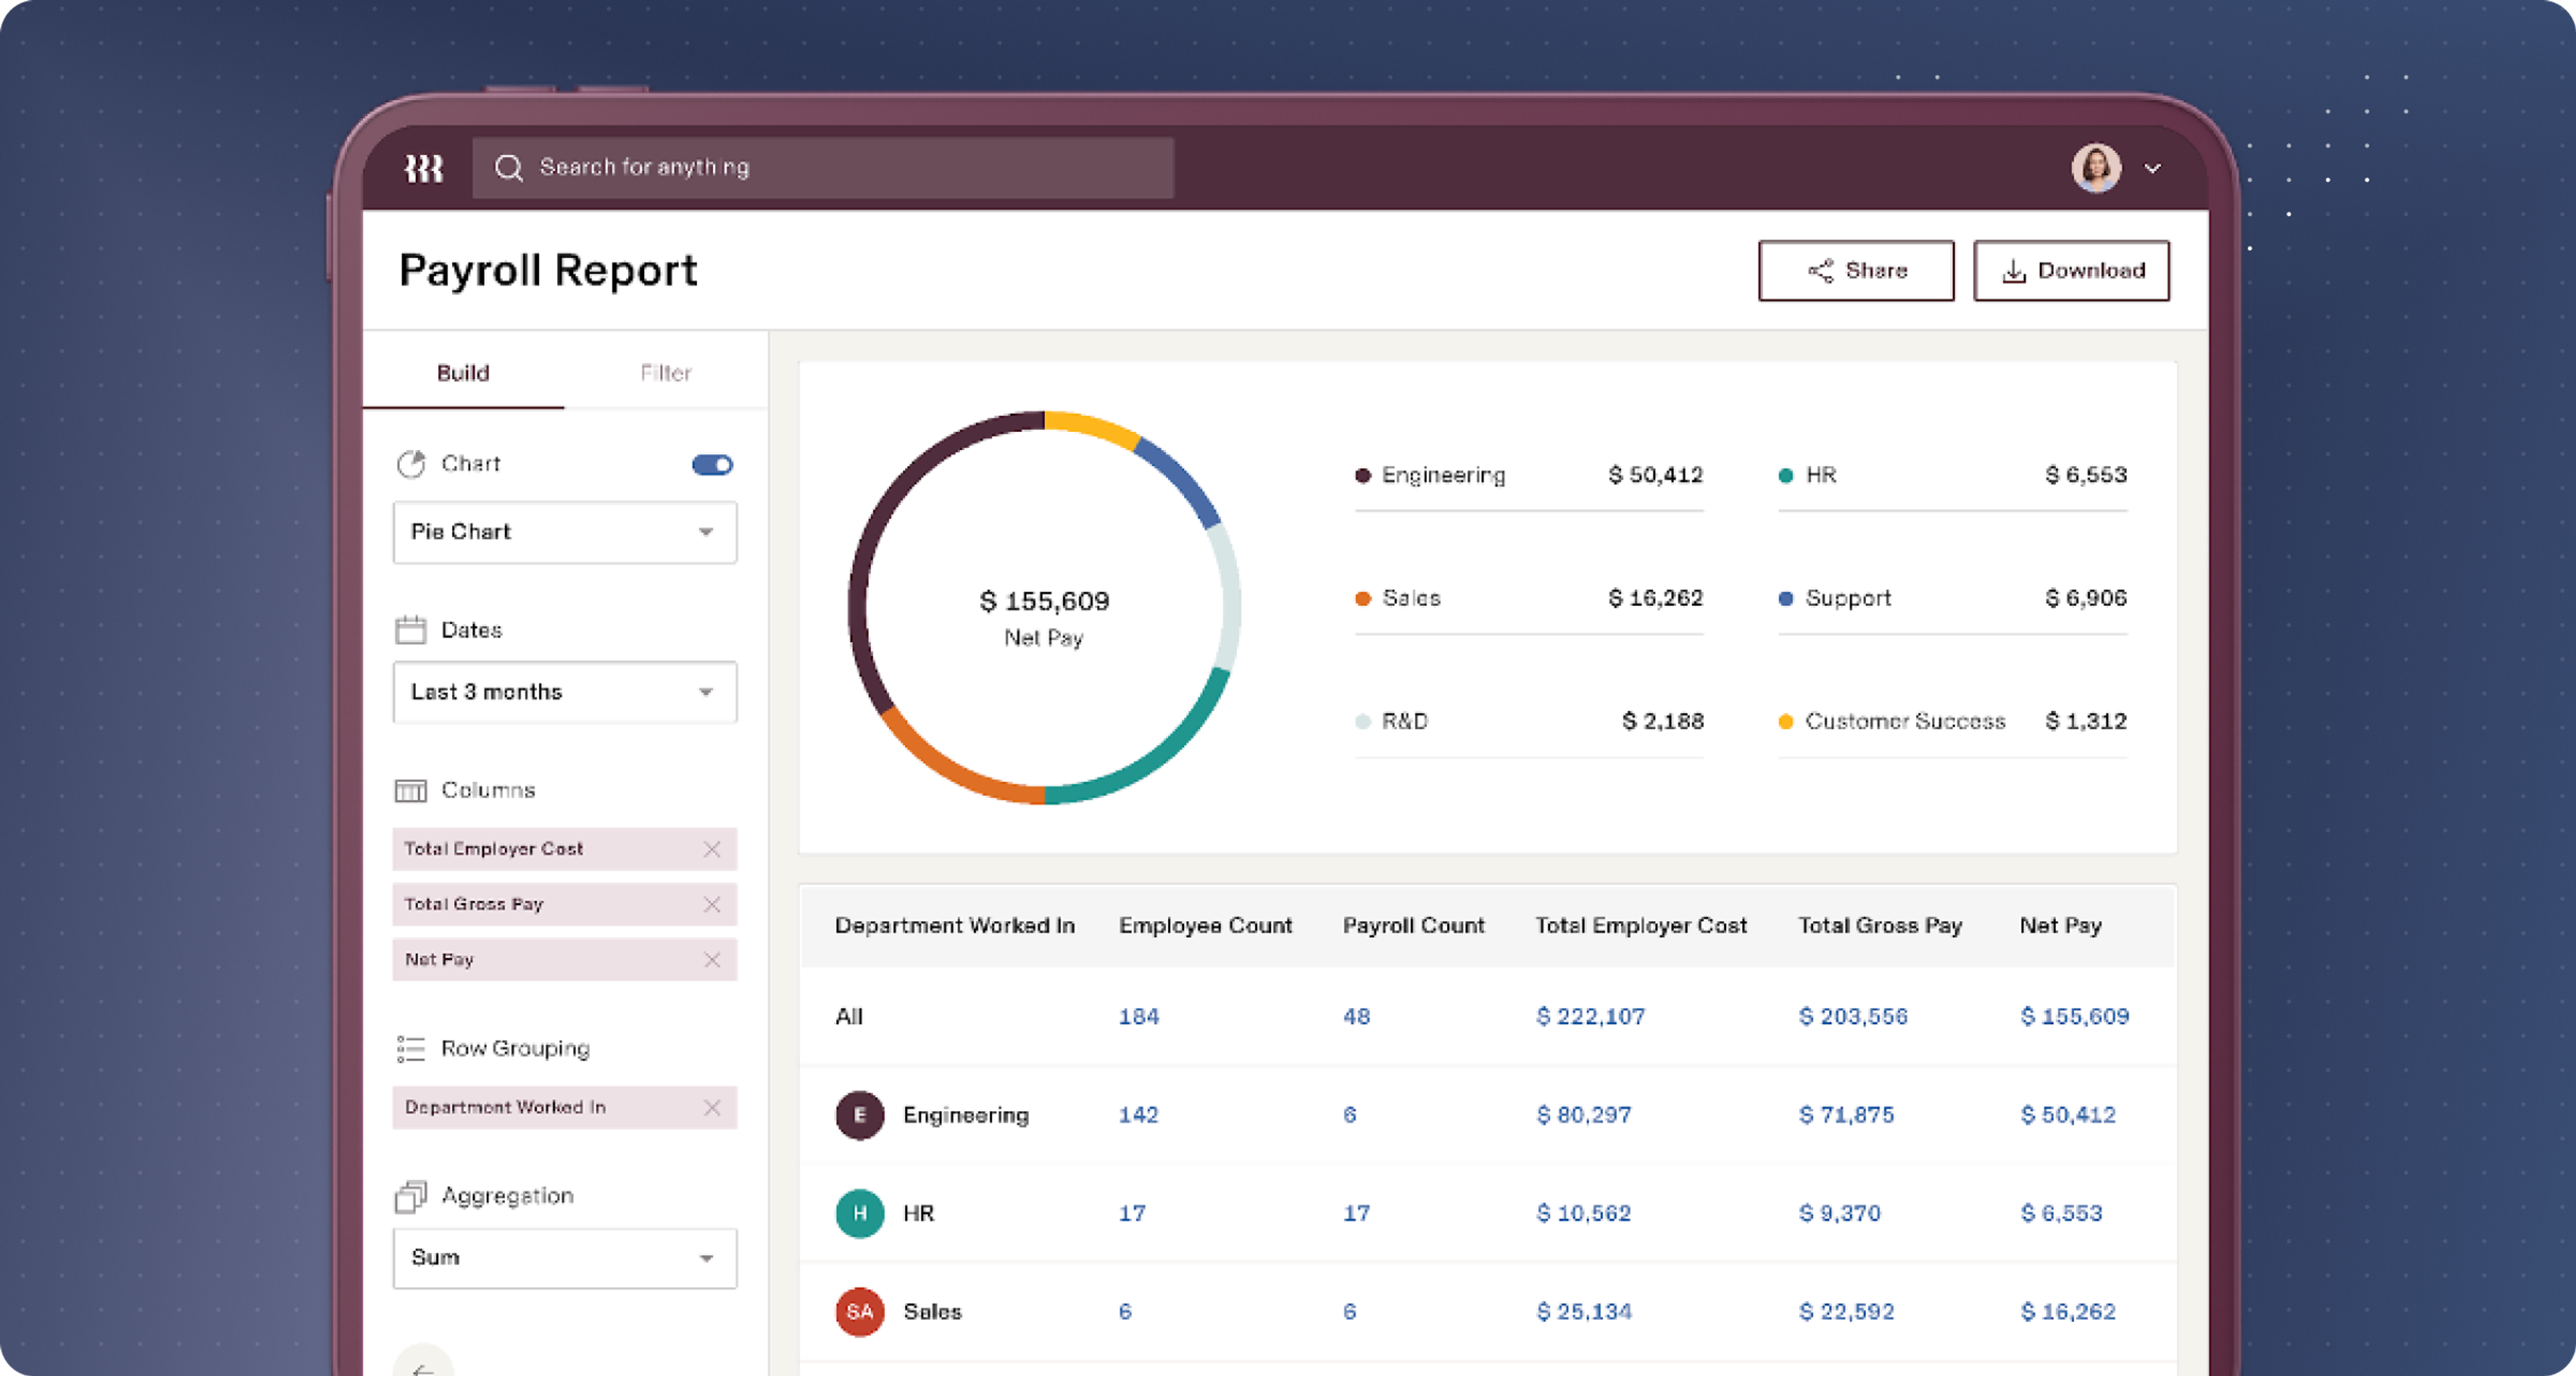Click Engineering employee count 142
Viewport: 2576px width, 1376px height.
[x=1138, y=1114]
